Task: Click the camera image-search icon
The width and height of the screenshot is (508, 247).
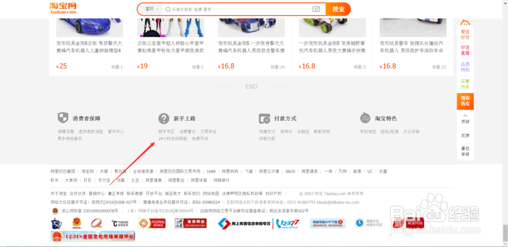Action: tap(316, 9)
